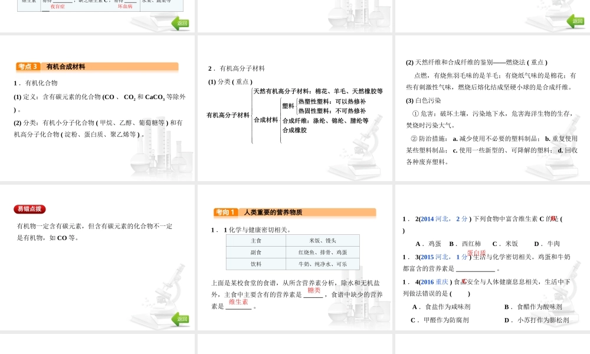This screenshot has width=590, height=354.
Task: Click the red 维生素 answer in the blank
Action: click(238, 302)
